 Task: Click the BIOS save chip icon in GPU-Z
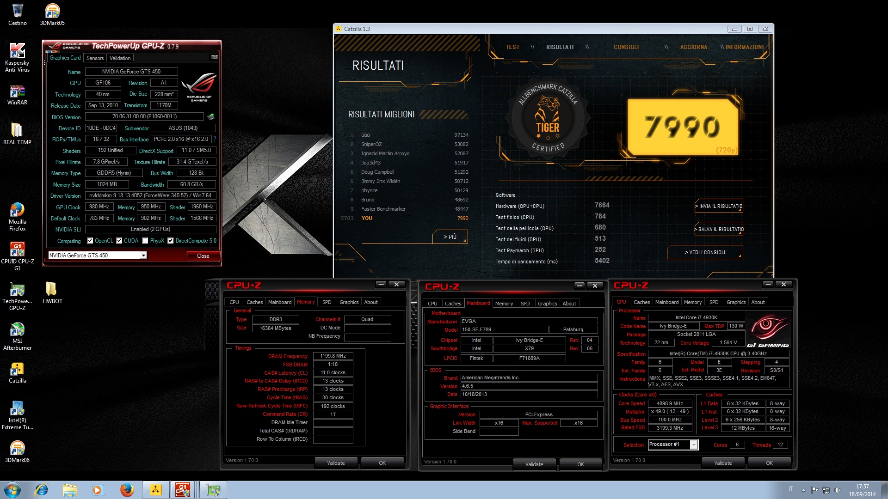pyautogui.click(x=211, y=116)
